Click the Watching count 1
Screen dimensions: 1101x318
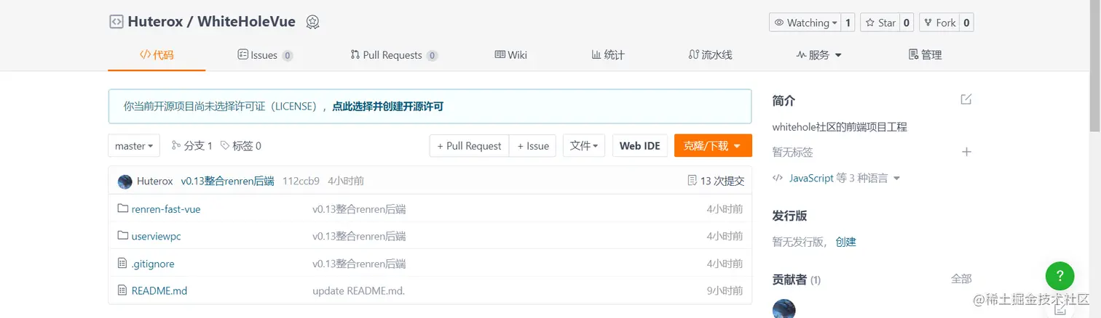pyautogui.click(x=848, y=23)
